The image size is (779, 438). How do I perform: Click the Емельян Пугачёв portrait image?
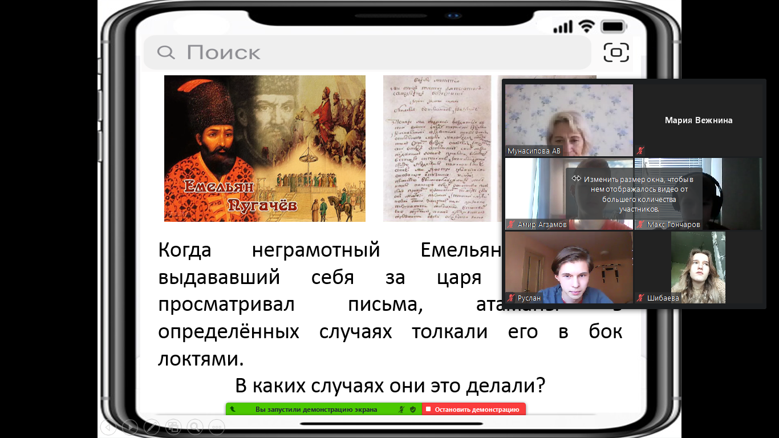265,148
